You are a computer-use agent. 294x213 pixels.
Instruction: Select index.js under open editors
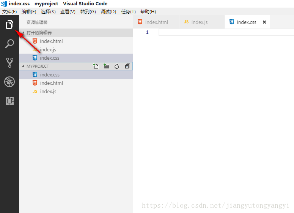pos(76,49)
